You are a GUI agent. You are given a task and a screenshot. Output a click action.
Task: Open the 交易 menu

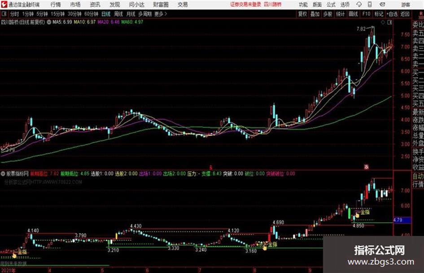pos(183,4)
